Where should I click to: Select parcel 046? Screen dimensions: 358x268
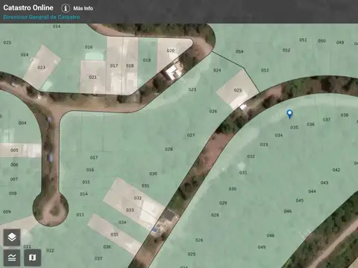288,211
